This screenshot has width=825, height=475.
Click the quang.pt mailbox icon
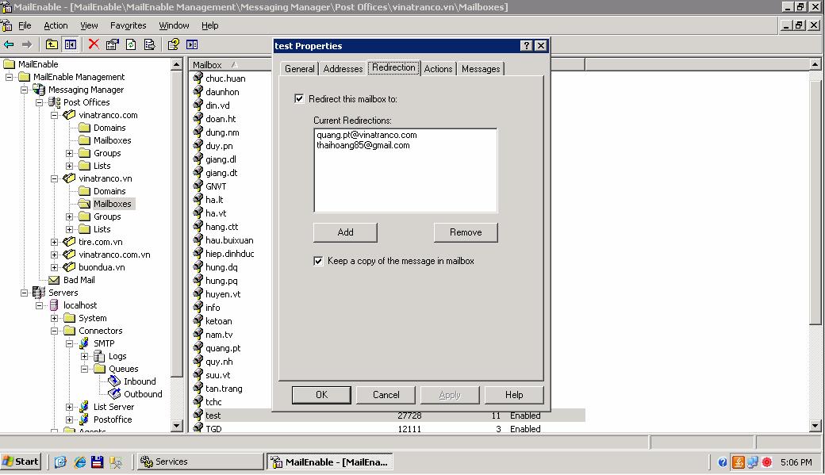tap(198, 348)
